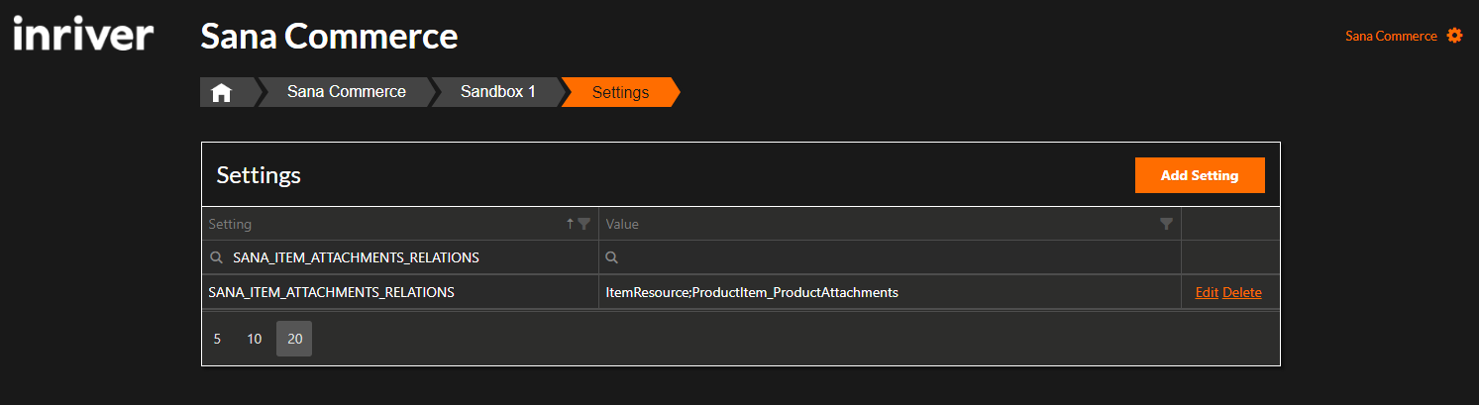Click the home icon in breadcrumb
The image size is (1479, 405).
point(221,92)
